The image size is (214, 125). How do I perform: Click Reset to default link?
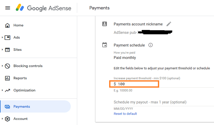click(125, 114)
